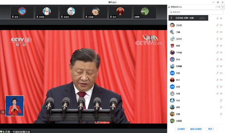Screen dimensions: 225x133
Task: Click the green avatar in last member row
Action: (172, 121)
